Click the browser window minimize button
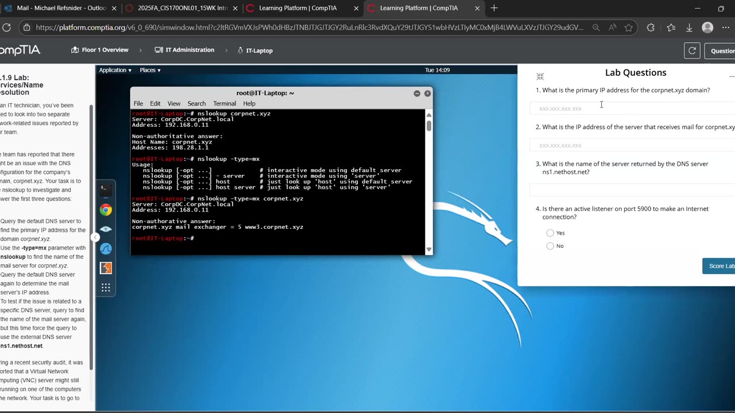The image size is (735, 413). tap(698, 8)
